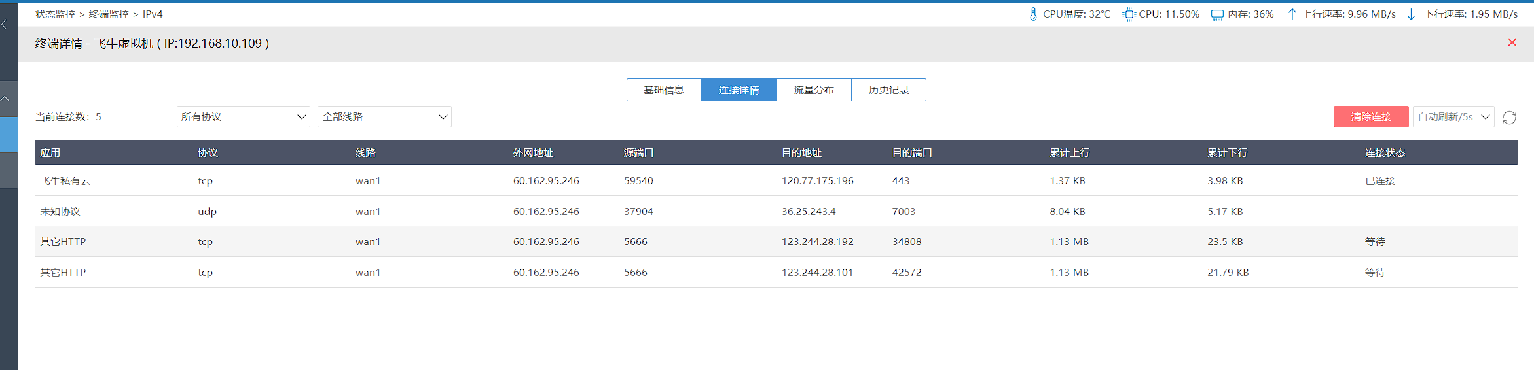Switch to the 基础信息 tab
Image resolution: width=1534 pixels, height=370 pixels.
coord(664,90)
